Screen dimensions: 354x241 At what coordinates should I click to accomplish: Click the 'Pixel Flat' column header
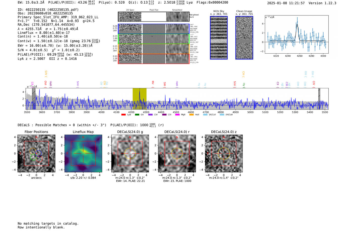point(154,10)
